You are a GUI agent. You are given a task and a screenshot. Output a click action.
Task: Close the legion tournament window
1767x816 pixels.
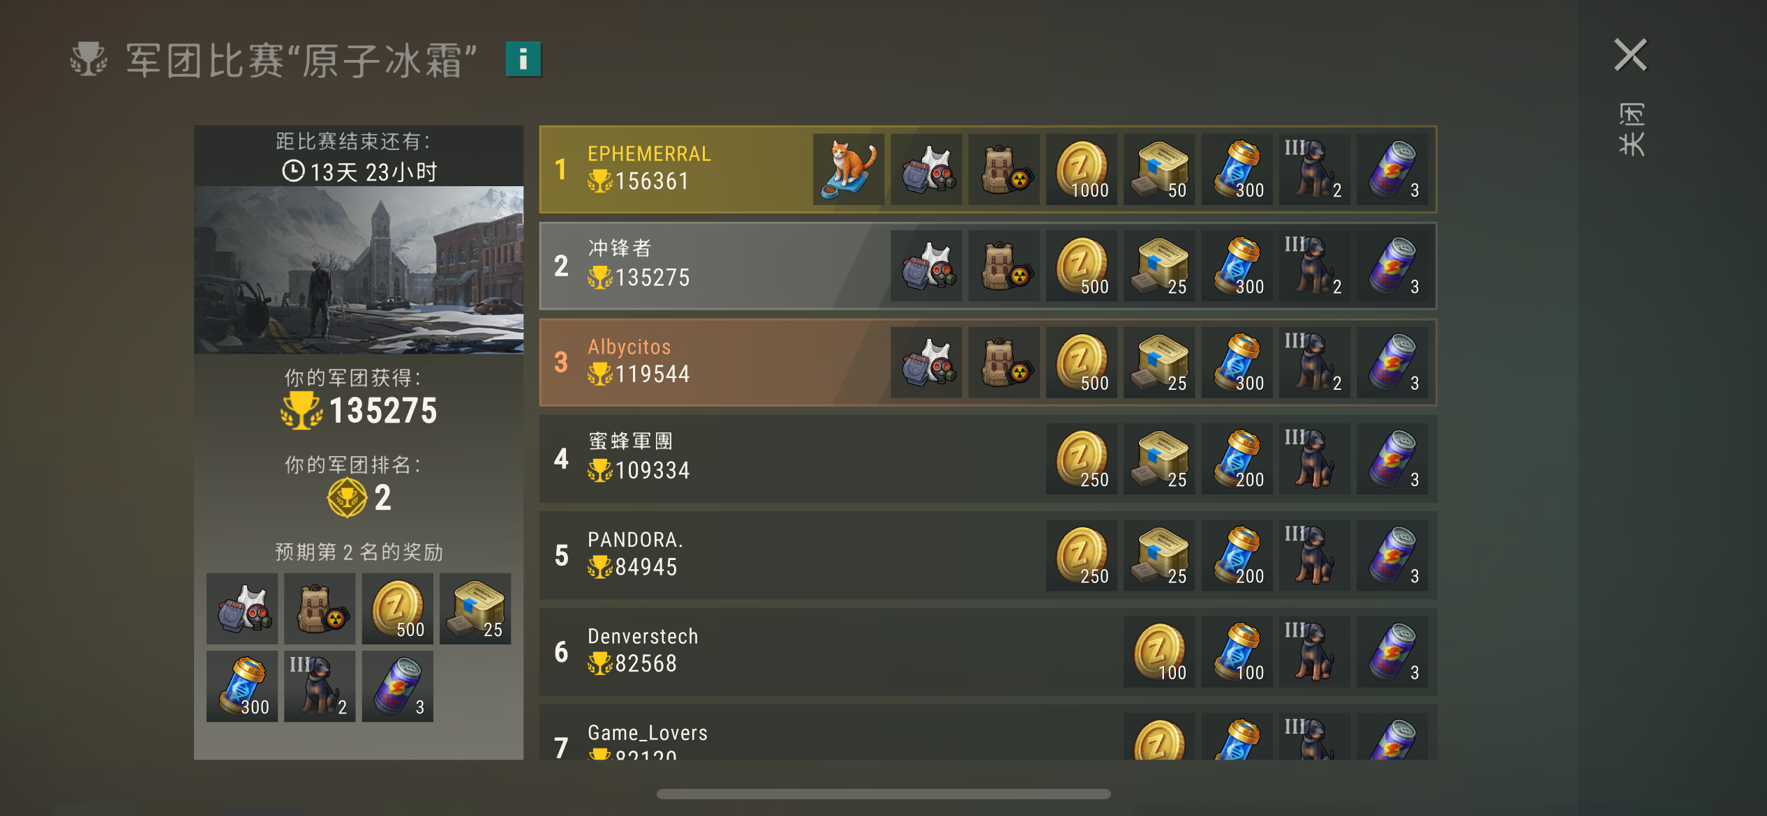click(x=1630, y=55)
